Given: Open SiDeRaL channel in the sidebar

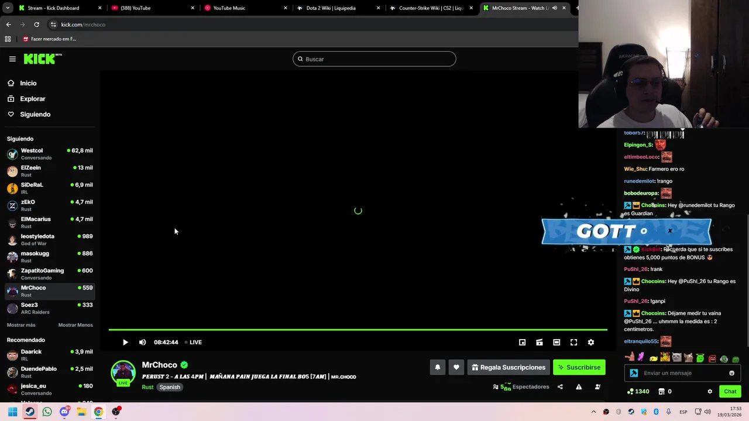Looking at the screenshot, I should (x=50, y=188).
